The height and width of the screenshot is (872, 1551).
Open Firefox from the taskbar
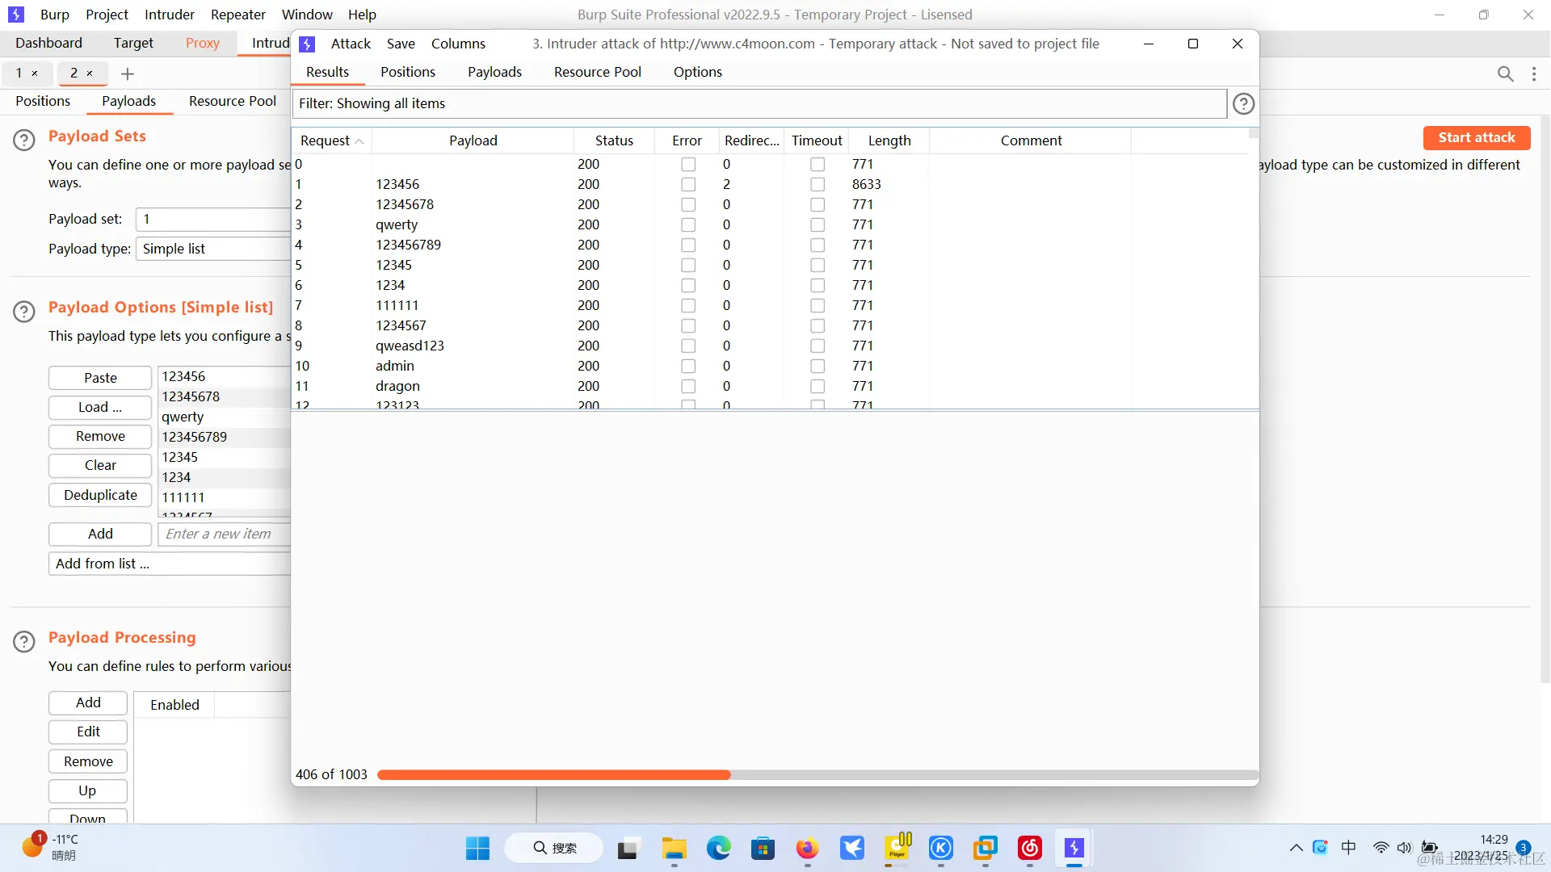(807, 849)
